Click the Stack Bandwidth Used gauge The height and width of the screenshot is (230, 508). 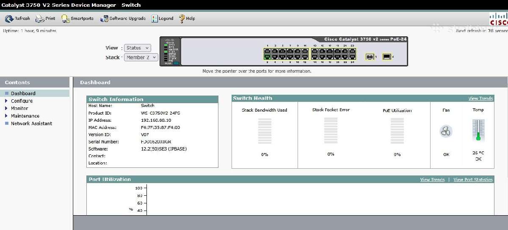click(x=265, y=131)
